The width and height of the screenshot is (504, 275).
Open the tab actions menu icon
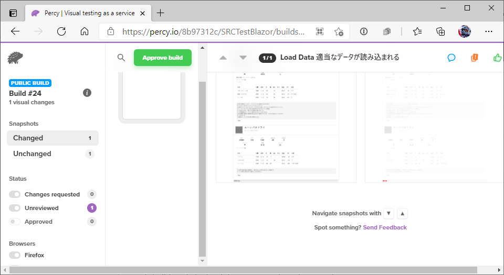[13, 13]
